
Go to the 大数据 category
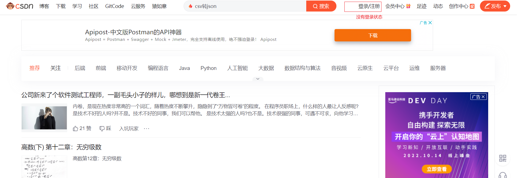[x=266, y=68]
